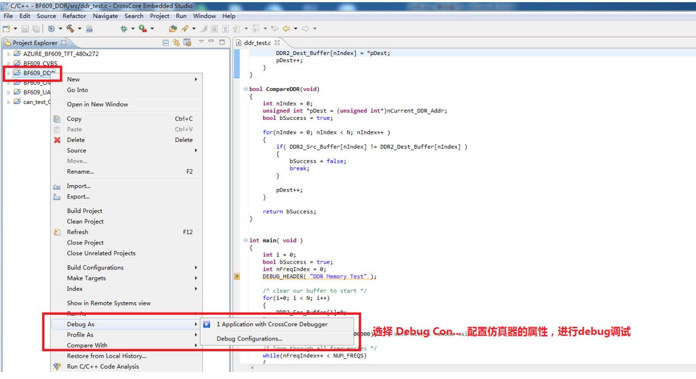Click the Next Annotation toolbar icon

(x=237, y=28)
